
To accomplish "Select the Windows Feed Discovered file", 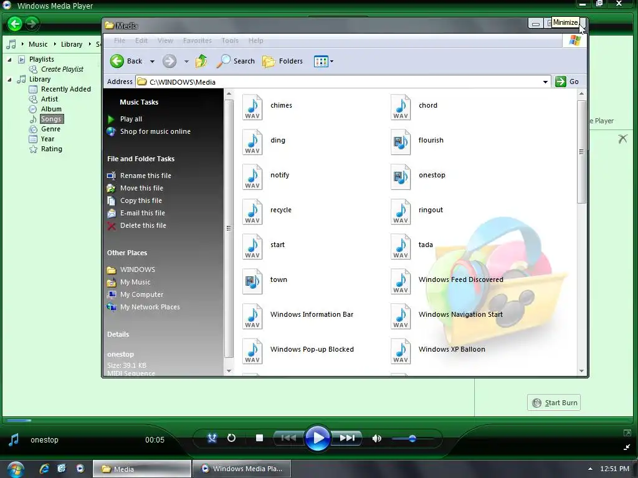I will 447,281.
